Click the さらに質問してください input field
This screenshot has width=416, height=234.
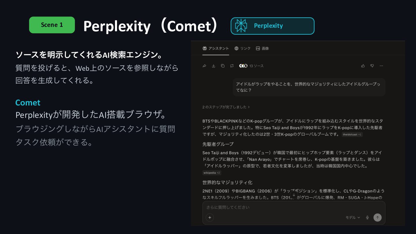[294, 207]
